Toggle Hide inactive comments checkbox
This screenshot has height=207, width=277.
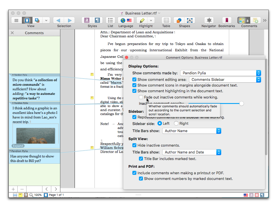coord(134,145)
